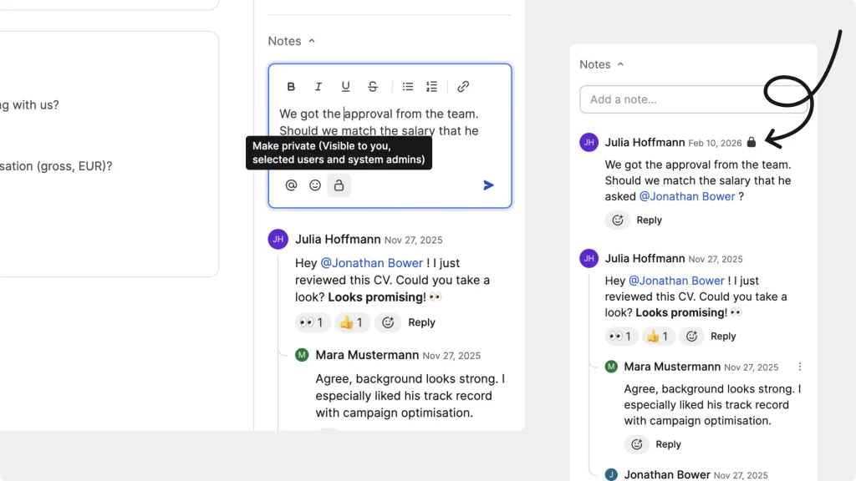Viewport: 856px width, 481px height.
Task: Open @Jonathan Bower's mention link in Julia's comment
Action: point(372,263)
